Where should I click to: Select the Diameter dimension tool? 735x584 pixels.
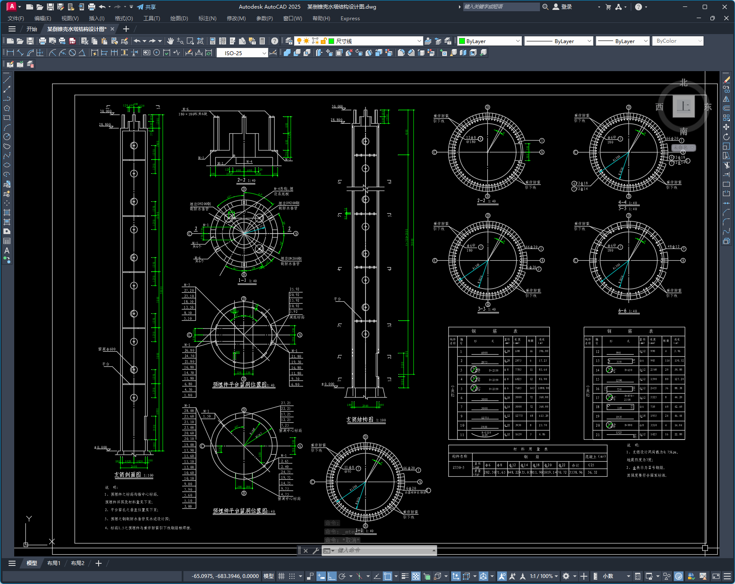point(72,53)
